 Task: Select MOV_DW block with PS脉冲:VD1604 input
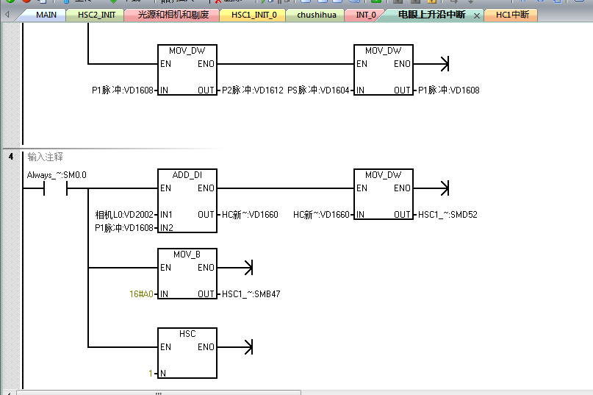(383, 70)
